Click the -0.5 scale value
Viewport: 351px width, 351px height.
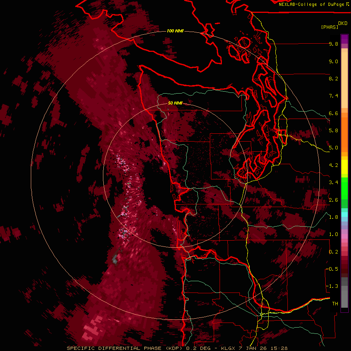pyautogui.click(x=332, y=269)
